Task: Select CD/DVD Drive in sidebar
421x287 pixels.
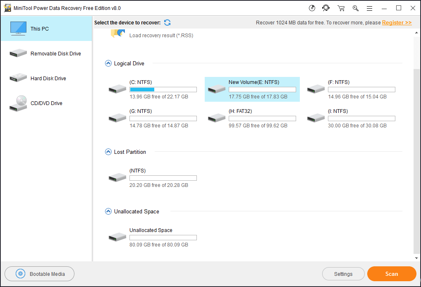Action: [x=46, y=103]
